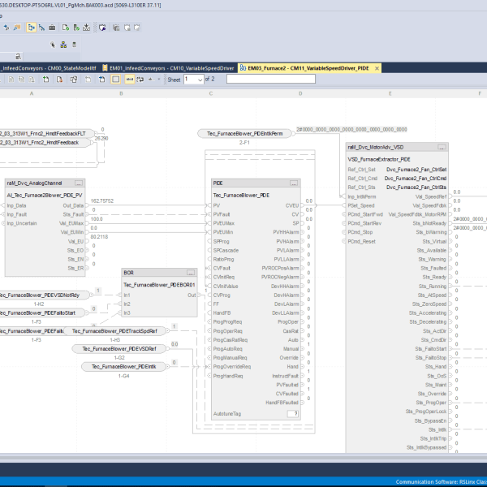Click the swap arrows toolbar icon
Image resolution: width=487 pixels, height=487 pixels.
click(140, 80)
